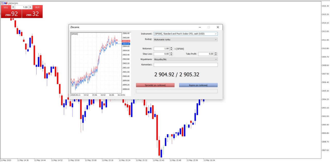330x162 pixels.
Task: Close the Zlecenie dialog
Action: [x=218, y=27]
